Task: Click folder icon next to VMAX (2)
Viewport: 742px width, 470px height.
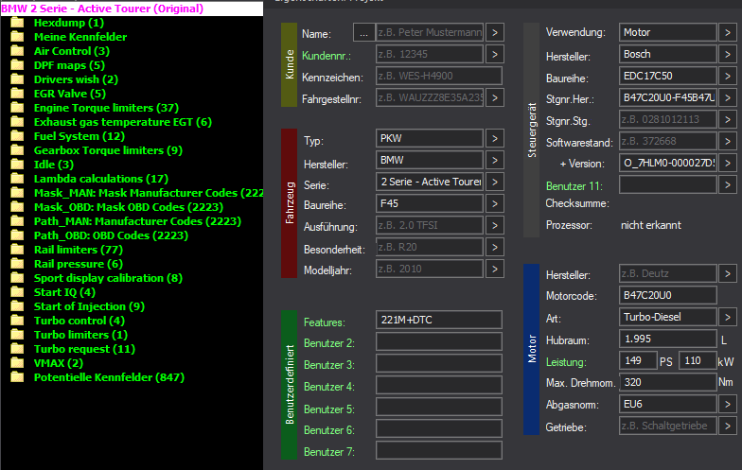Action: pos(17,363)
